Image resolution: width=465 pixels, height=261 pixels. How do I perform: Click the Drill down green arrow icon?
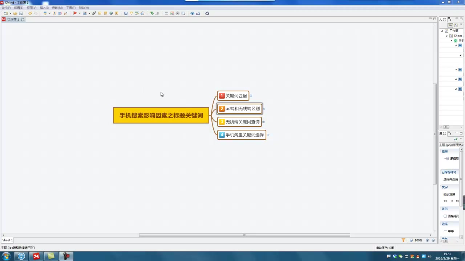pyautogui.click(x=151, y=13)
